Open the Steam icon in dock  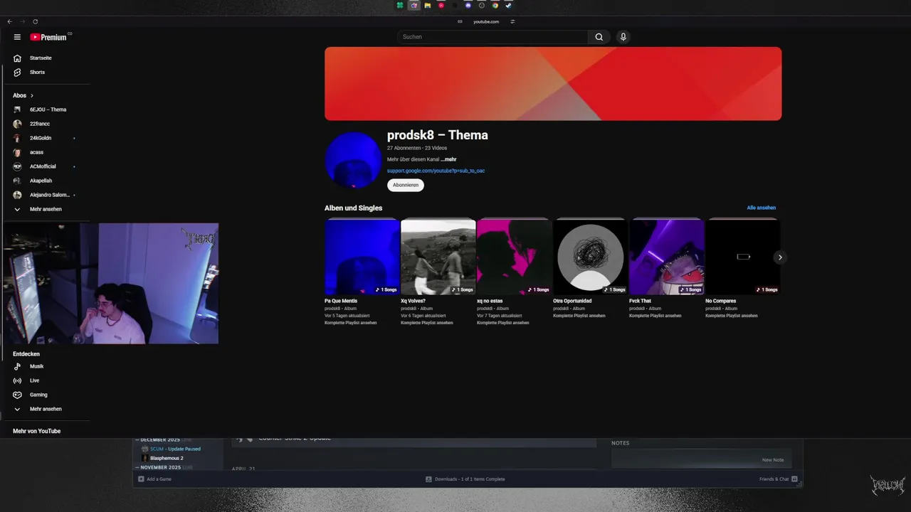click(x=509, y=5)
